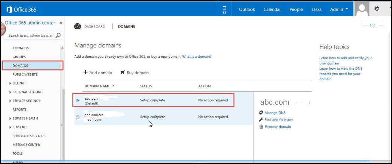Click the abc.com heading in details pane

275,102
